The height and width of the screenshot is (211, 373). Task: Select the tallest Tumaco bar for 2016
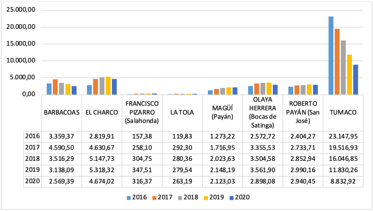[331, 55]
